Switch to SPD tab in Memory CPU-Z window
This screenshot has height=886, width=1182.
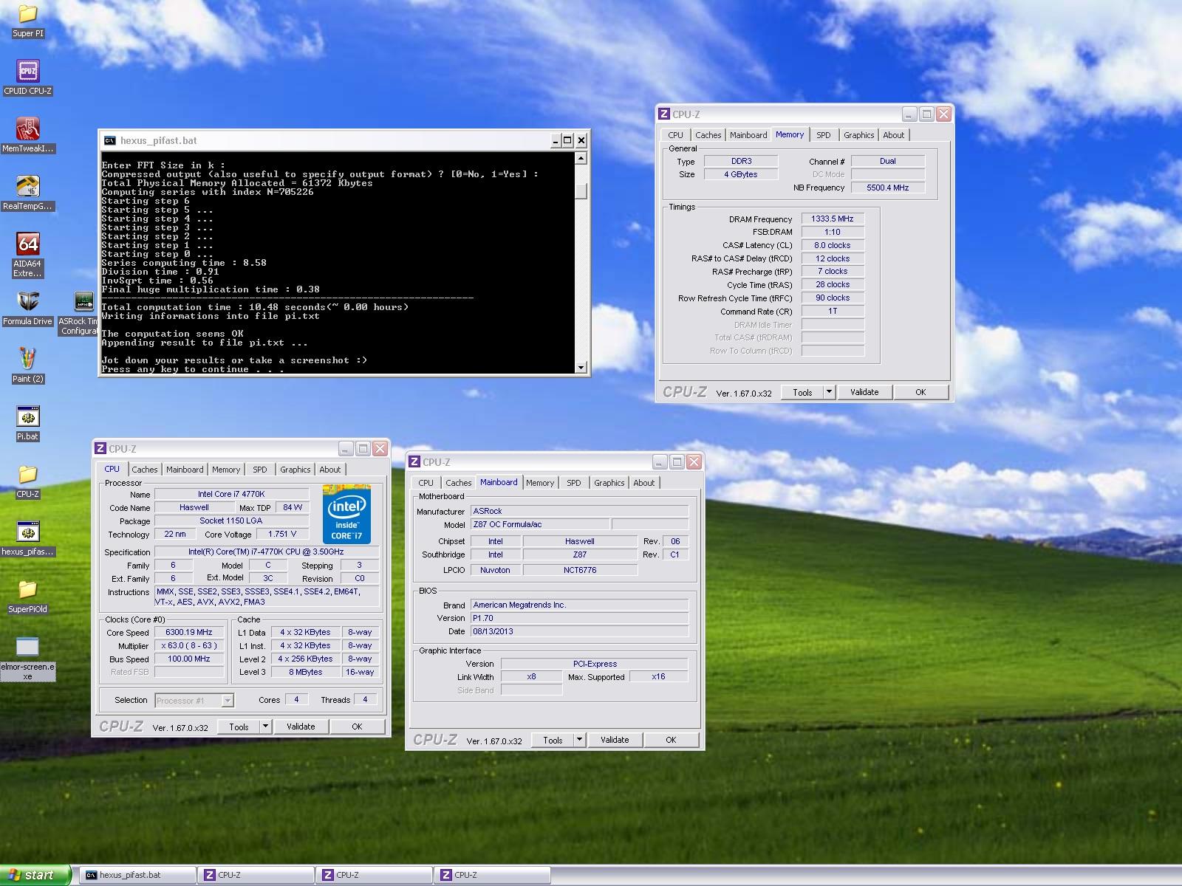point(824,135)
